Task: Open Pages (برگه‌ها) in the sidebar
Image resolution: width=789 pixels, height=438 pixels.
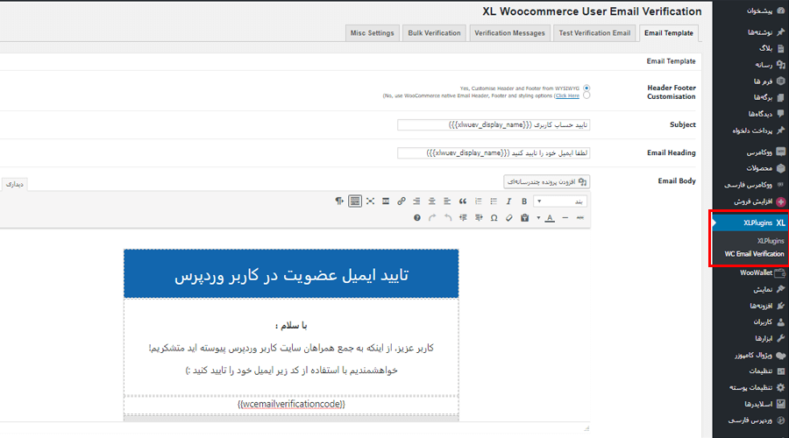Action: pos(763,97)
